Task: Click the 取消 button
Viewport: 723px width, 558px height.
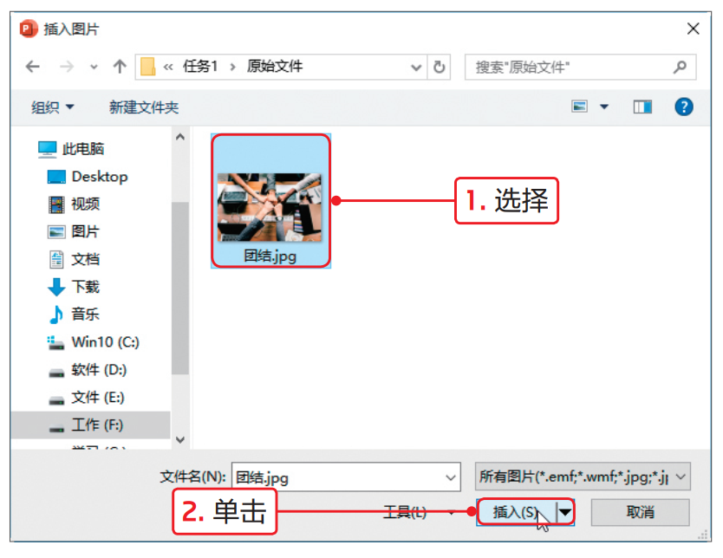Action: [x=640, y=512]
